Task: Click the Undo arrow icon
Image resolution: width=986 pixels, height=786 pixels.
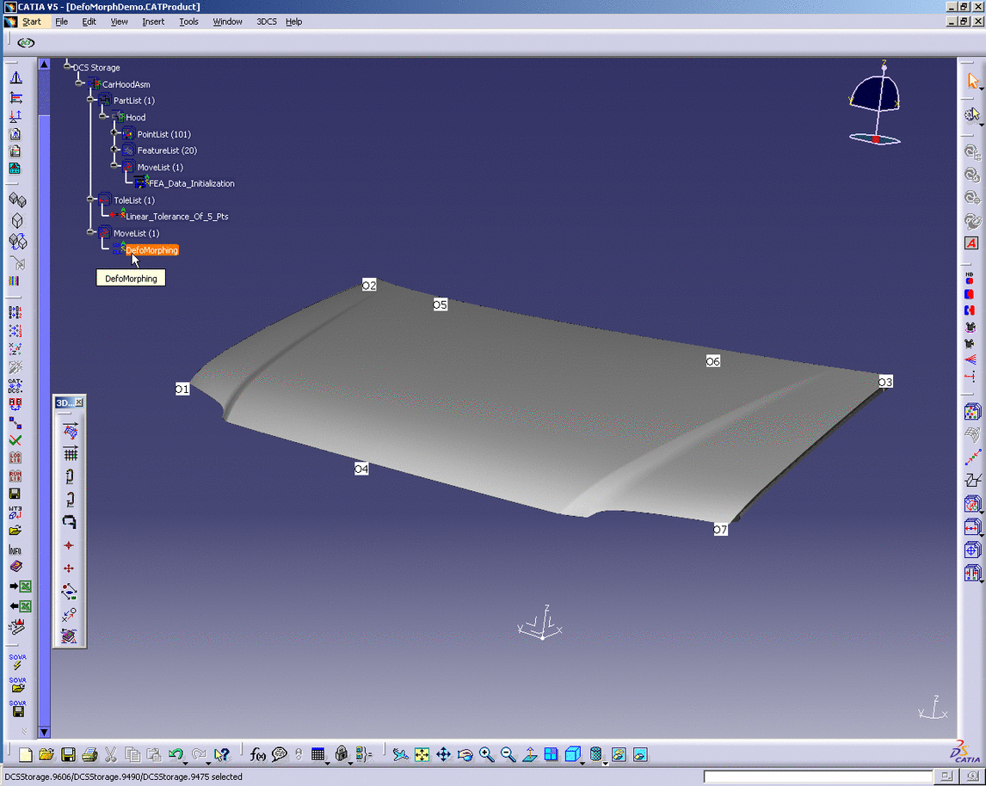Action: pos(176,754)
